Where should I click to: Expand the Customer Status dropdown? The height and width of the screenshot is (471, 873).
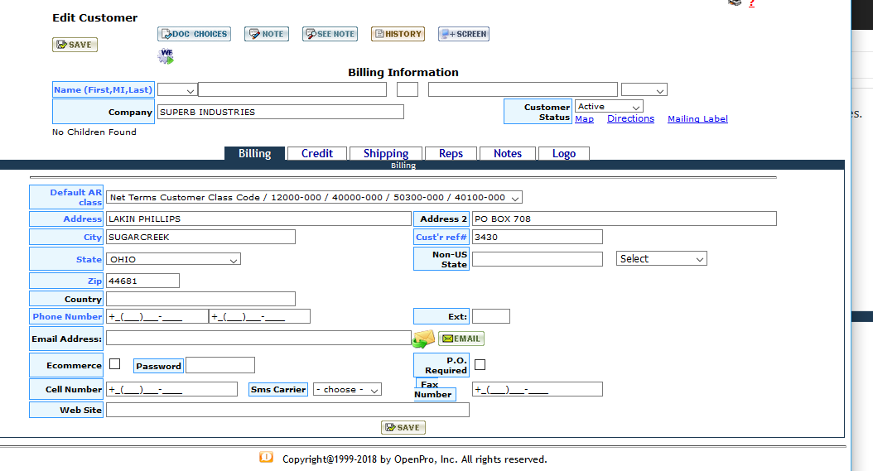pyautogui.click(x=609, y=107)
